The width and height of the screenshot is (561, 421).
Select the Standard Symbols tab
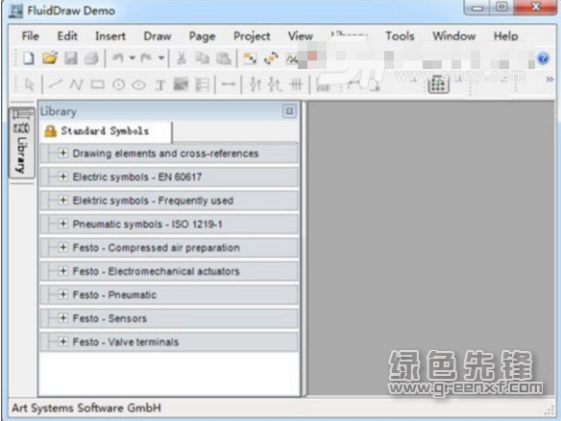point(106,131)
